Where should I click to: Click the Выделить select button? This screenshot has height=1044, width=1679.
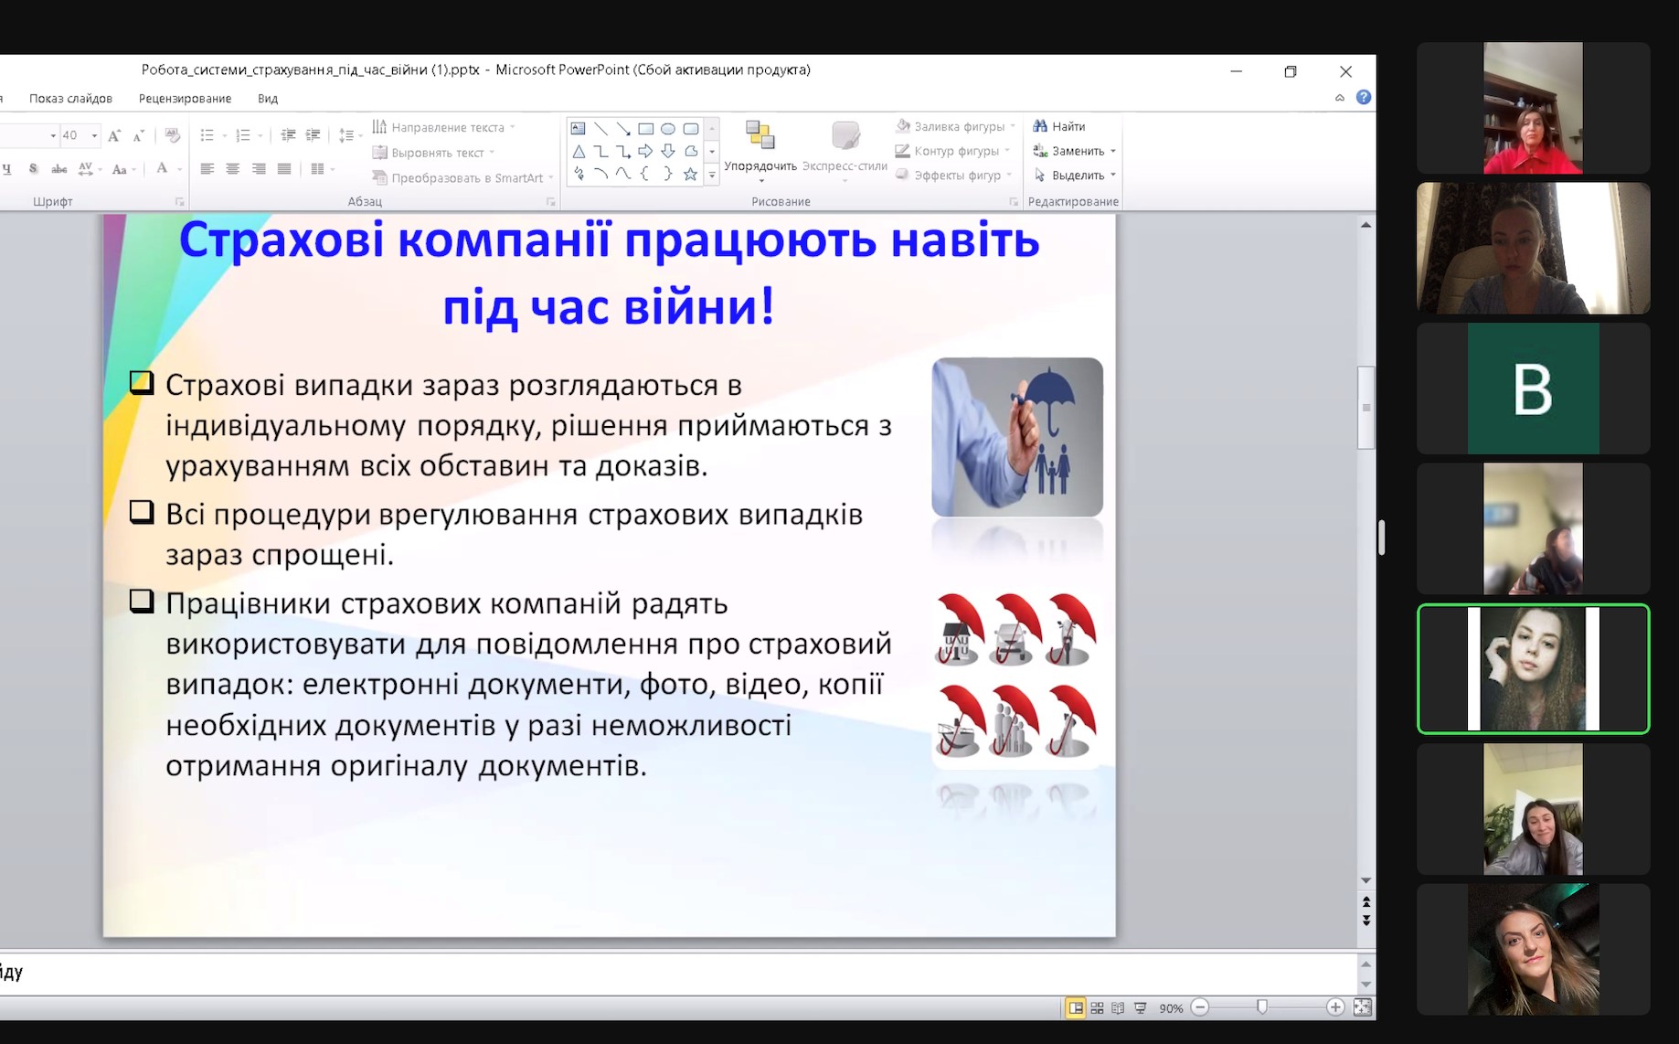(1069, 176)
